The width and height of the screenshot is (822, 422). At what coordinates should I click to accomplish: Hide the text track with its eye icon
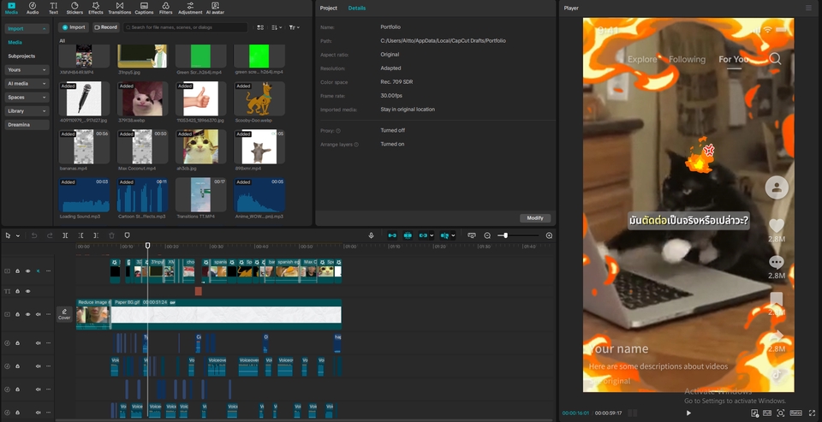click(27, 291)
